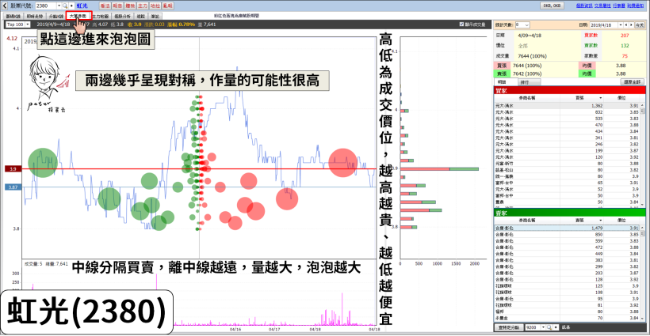The height and width of the screenshot is (336, 650).
Task: Click the back arrow beside stock code
Action: (5, 6)
